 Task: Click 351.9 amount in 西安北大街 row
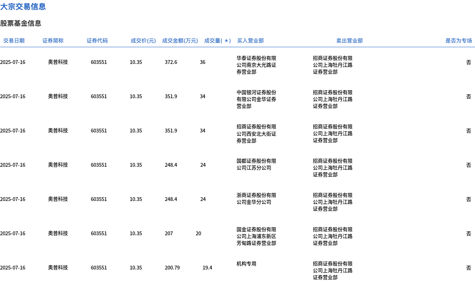pos(171,131)
